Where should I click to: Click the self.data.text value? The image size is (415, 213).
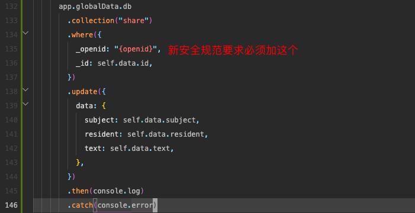[140, 149]
